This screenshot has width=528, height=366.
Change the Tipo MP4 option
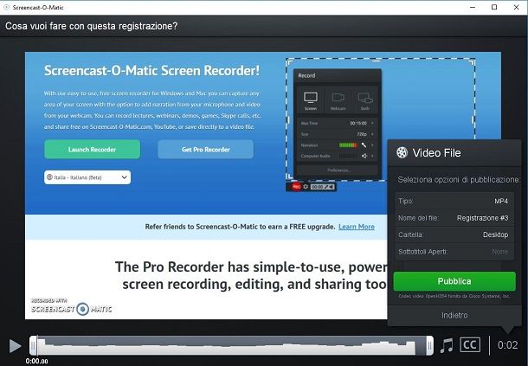pyautogui.click(x=454, y=201)
